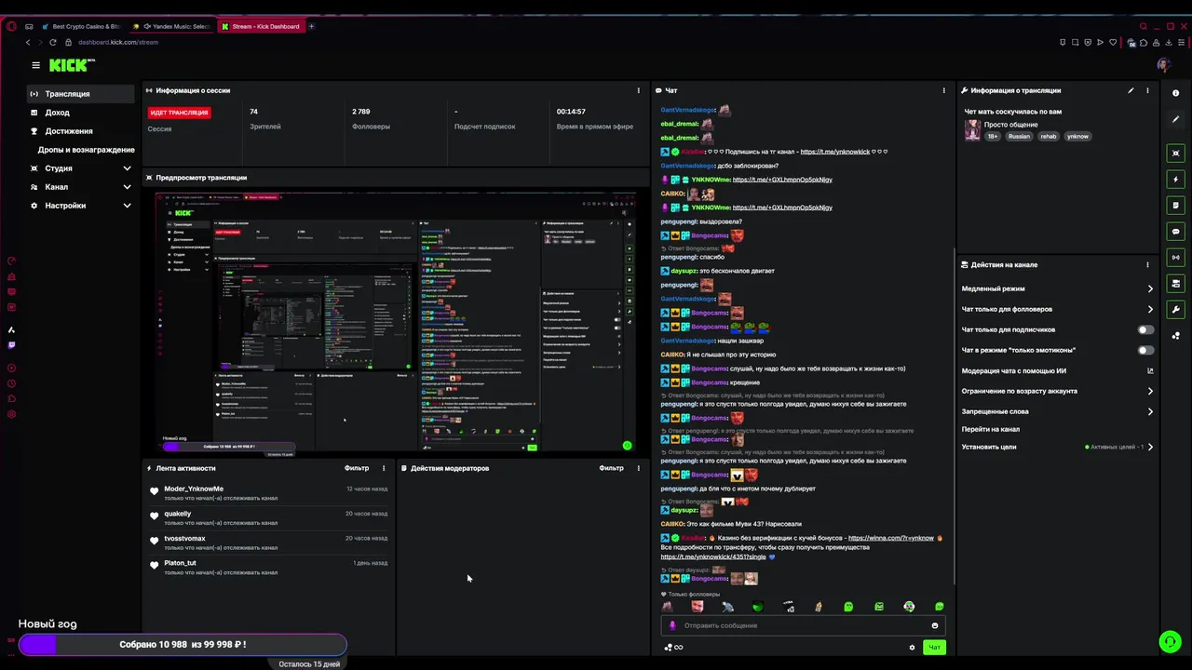The image size is (1192, 670).
Task: Click the rehab tag
Action: (x=1049, y=137)
